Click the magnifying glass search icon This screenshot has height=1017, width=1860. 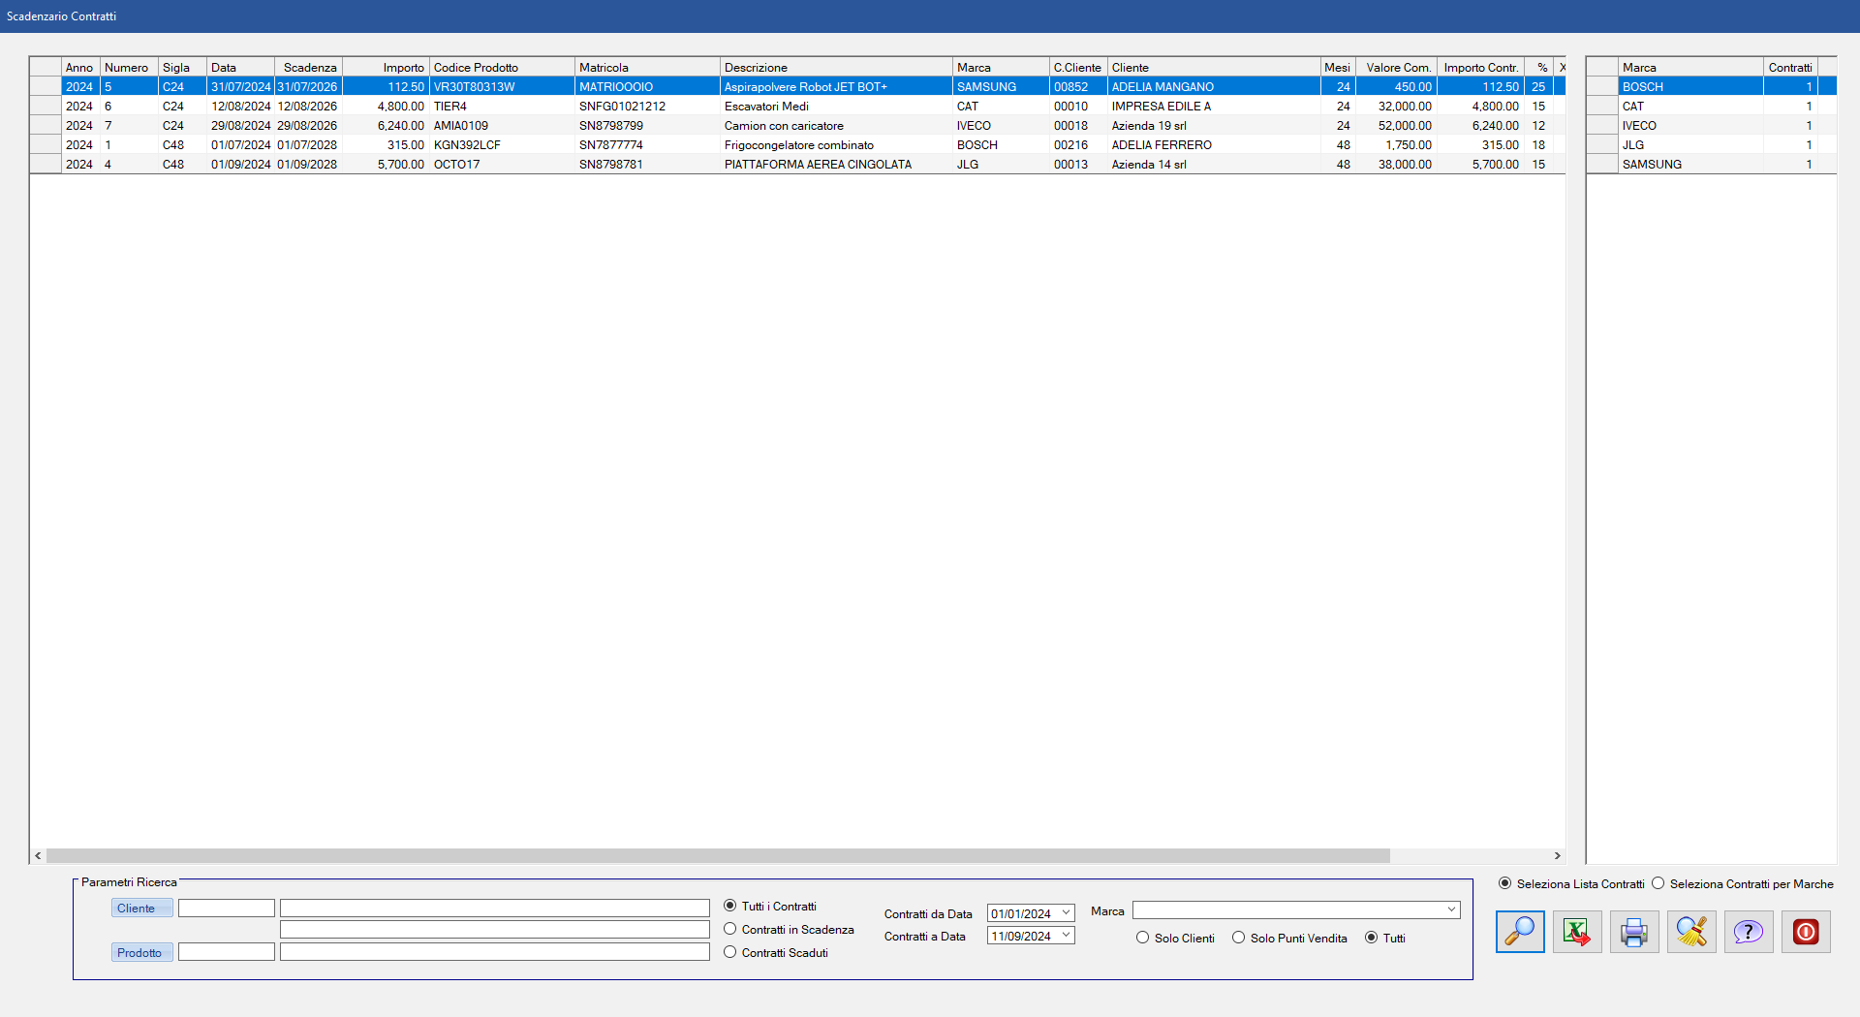tap(1519, 932)
